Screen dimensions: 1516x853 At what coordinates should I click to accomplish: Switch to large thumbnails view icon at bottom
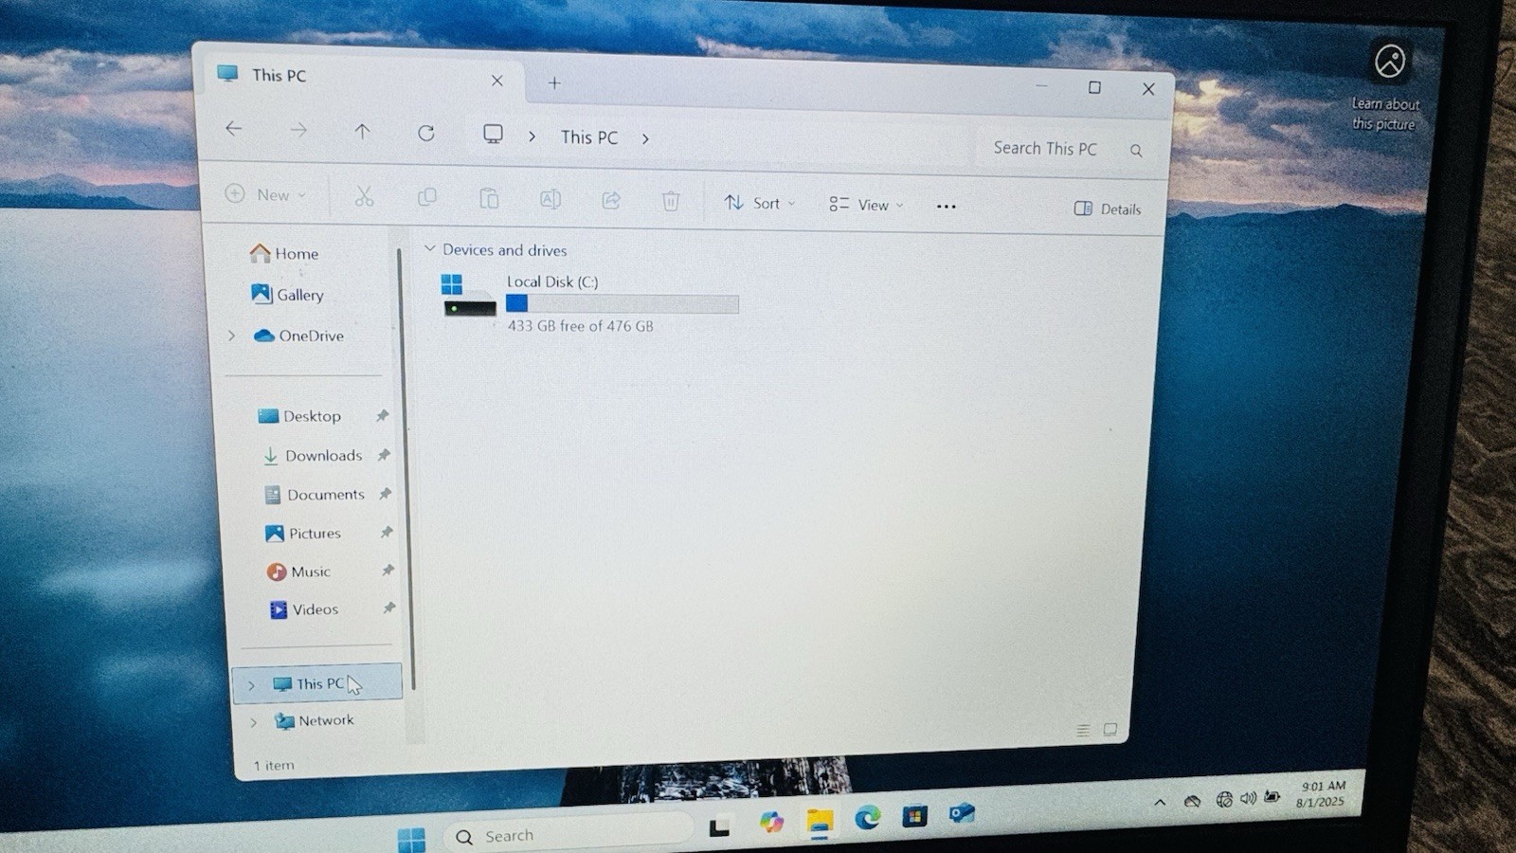1110,729
